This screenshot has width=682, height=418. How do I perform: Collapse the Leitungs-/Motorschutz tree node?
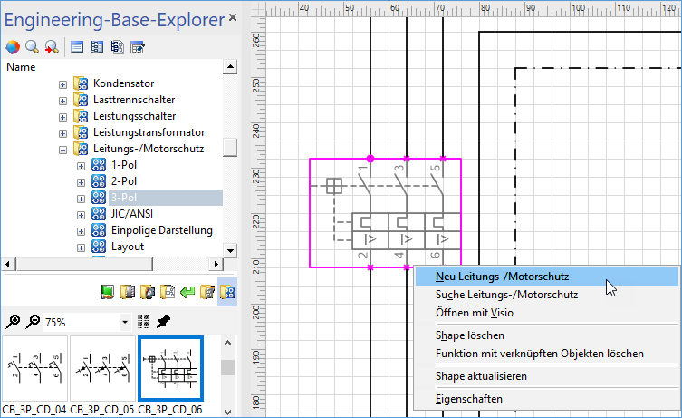click(x=63, y=149)
